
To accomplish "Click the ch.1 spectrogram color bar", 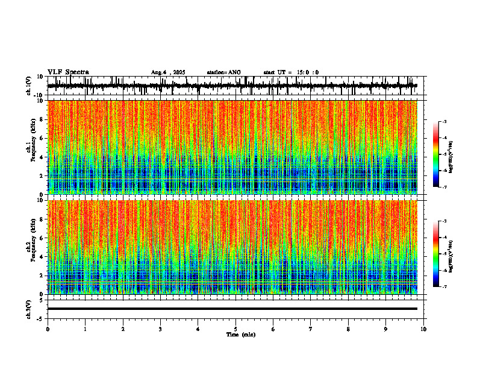I will point(436,154).
